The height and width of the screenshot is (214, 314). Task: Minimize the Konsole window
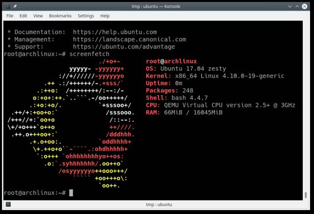click(290, 6)
